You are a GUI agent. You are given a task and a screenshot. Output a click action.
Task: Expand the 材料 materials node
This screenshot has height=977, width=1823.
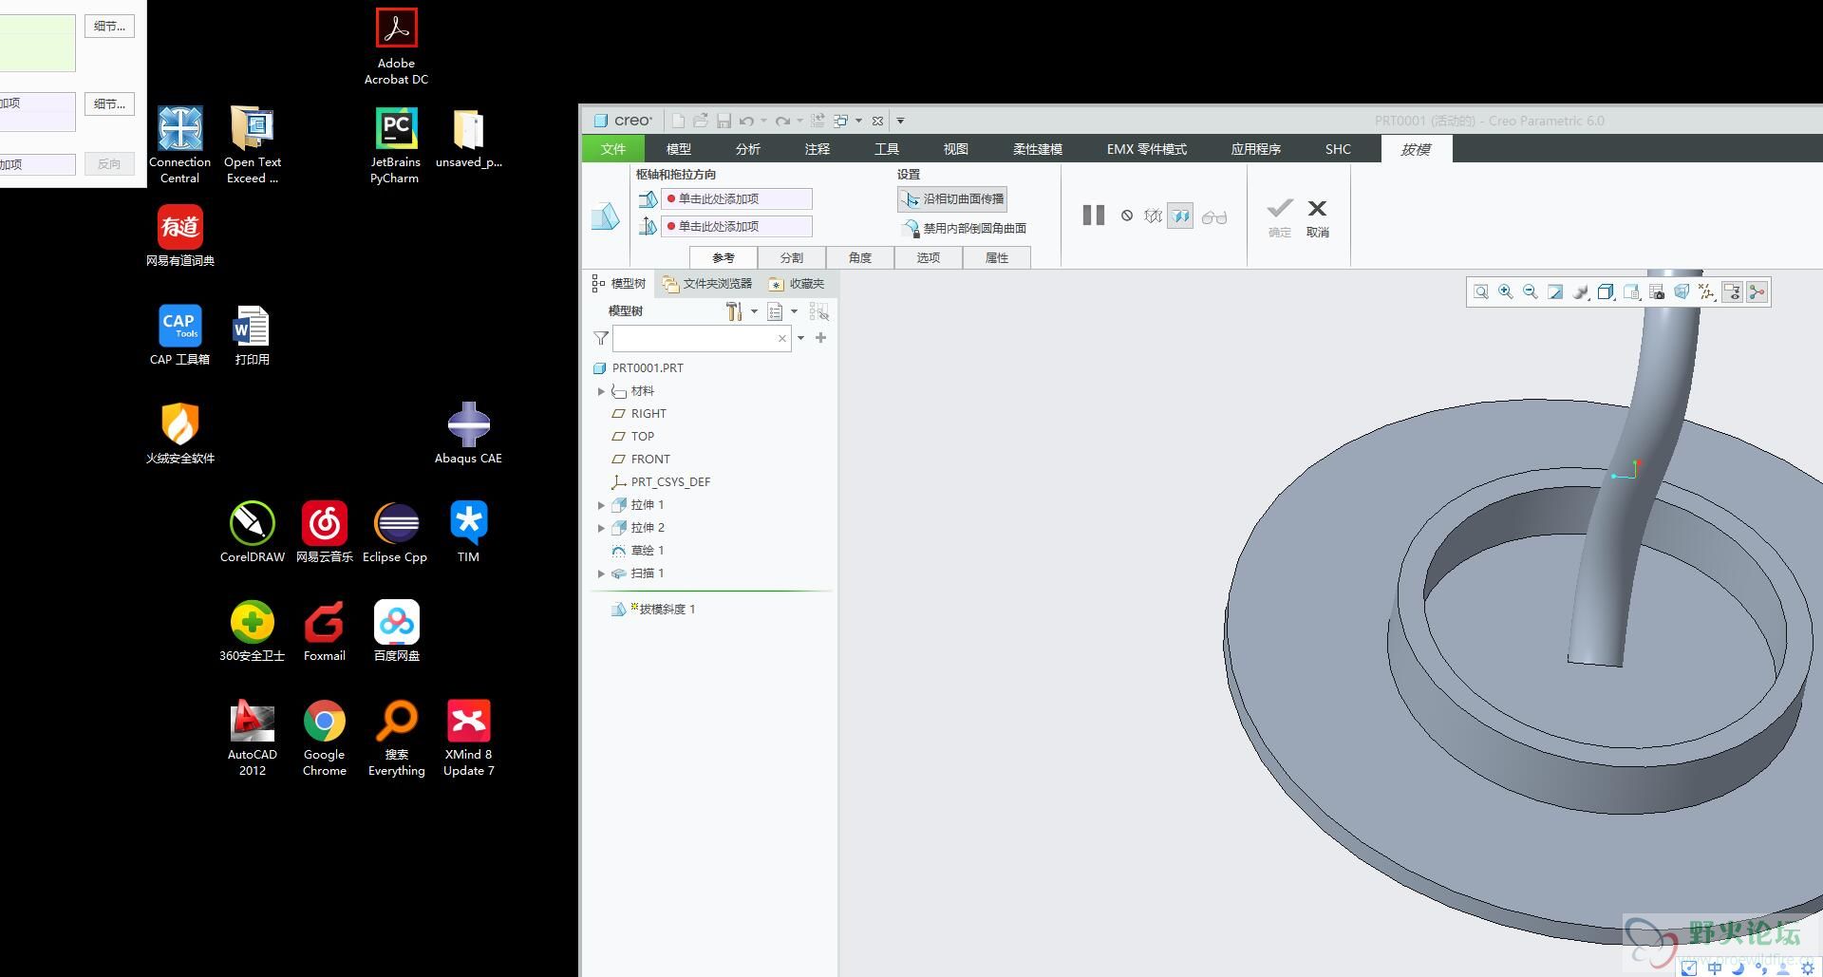point(601,391)
